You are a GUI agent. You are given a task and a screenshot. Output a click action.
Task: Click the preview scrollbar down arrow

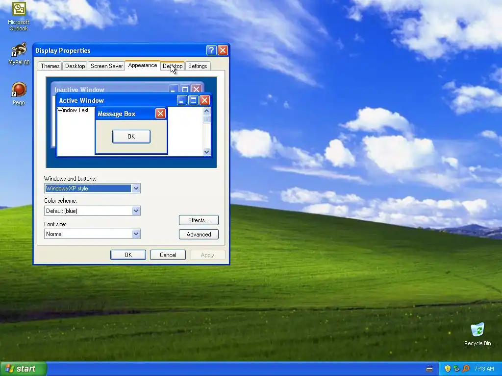[206, 152]
